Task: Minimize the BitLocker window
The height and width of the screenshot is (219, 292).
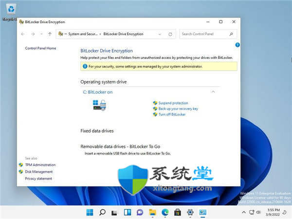Action: tap(208, 22)
